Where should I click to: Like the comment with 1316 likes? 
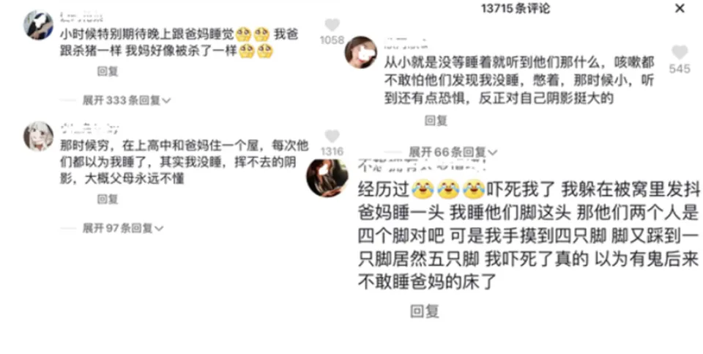pyautogui.click(x=332, y=136)
